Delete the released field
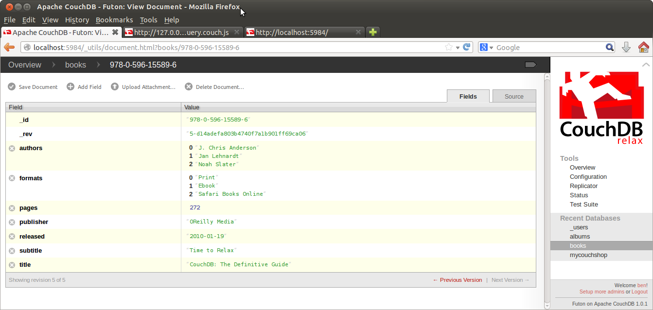 coord(12,237)
